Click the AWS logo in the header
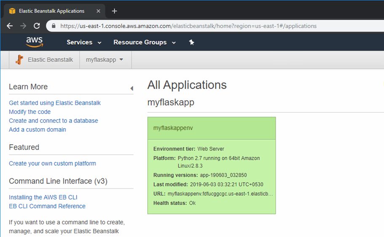384x237 pixels. pyautogui.click(x=34, y=42)
